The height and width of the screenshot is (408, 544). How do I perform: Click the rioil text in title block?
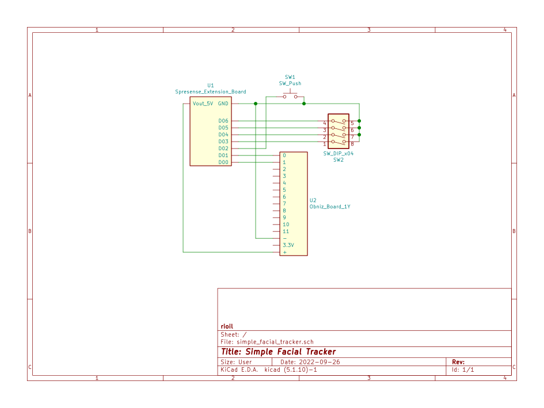[x=227, y=326]
